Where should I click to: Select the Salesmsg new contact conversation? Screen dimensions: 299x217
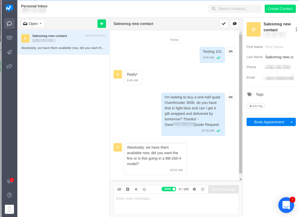coord(63,42)
